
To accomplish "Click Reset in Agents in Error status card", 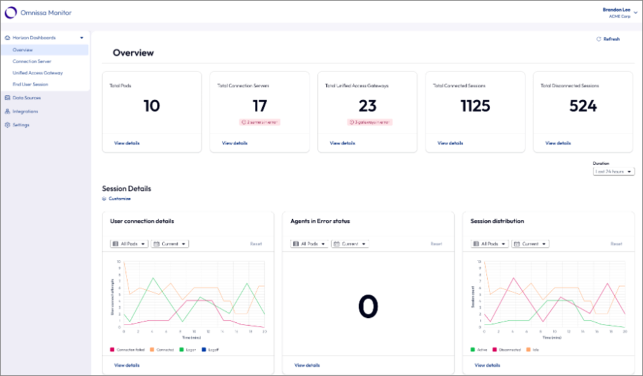I will pos(436,243).
